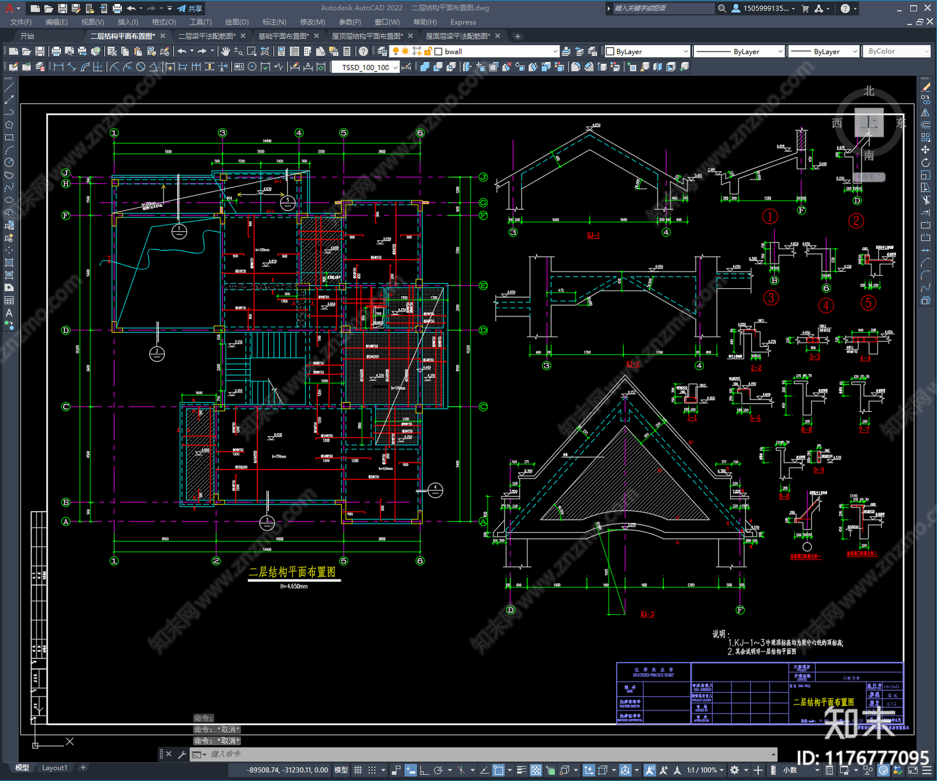Viewport: 937px width, 781px height.
Task: Expand the TSSD_100_100 dimension style dropdown
Action: click(395, 67)
